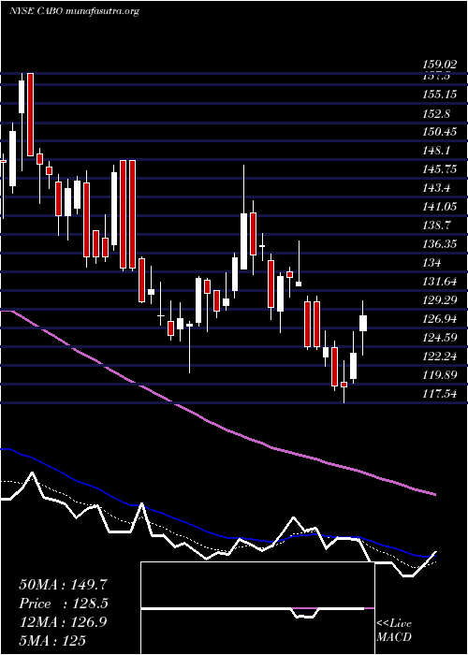
Task: Click the tall red candle reaching 159.02
Action: [30, 114]
